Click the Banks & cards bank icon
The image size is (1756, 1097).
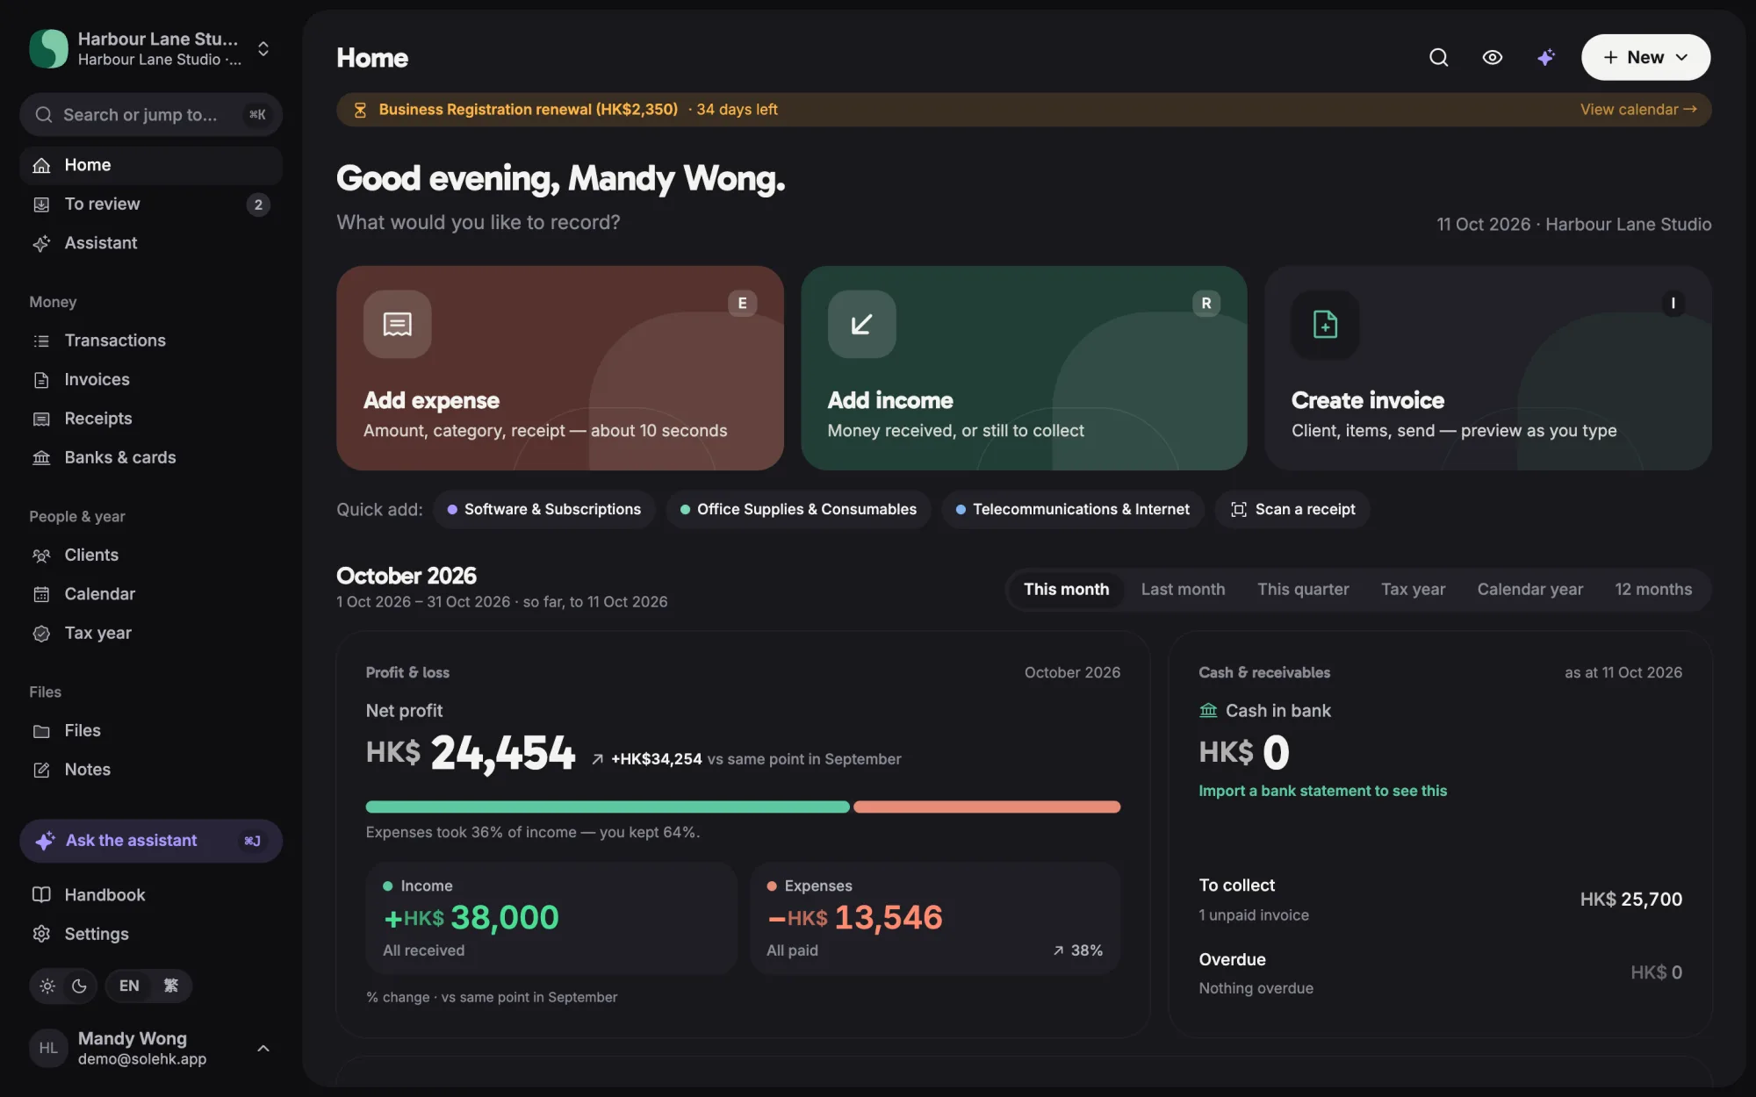(x=41, y=458)
